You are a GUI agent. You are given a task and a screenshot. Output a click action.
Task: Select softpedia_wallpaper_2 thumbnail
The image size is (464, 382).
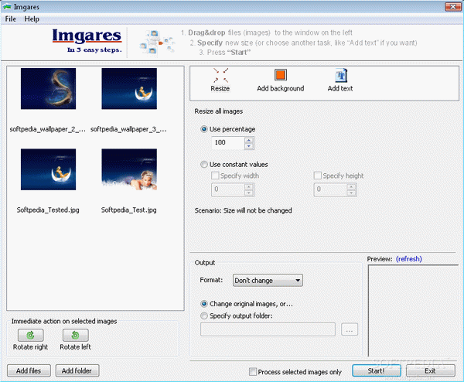click(48, 89)
